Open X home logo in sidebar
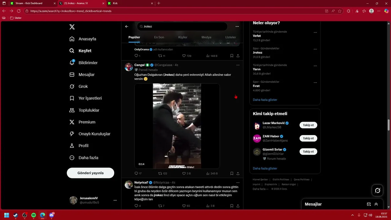The height and width of the screenshot is (220, 391). click(x=72, y=27)
